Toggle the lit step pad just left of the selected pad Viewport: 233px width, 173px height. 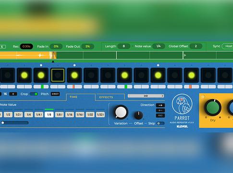click(41, 75)
